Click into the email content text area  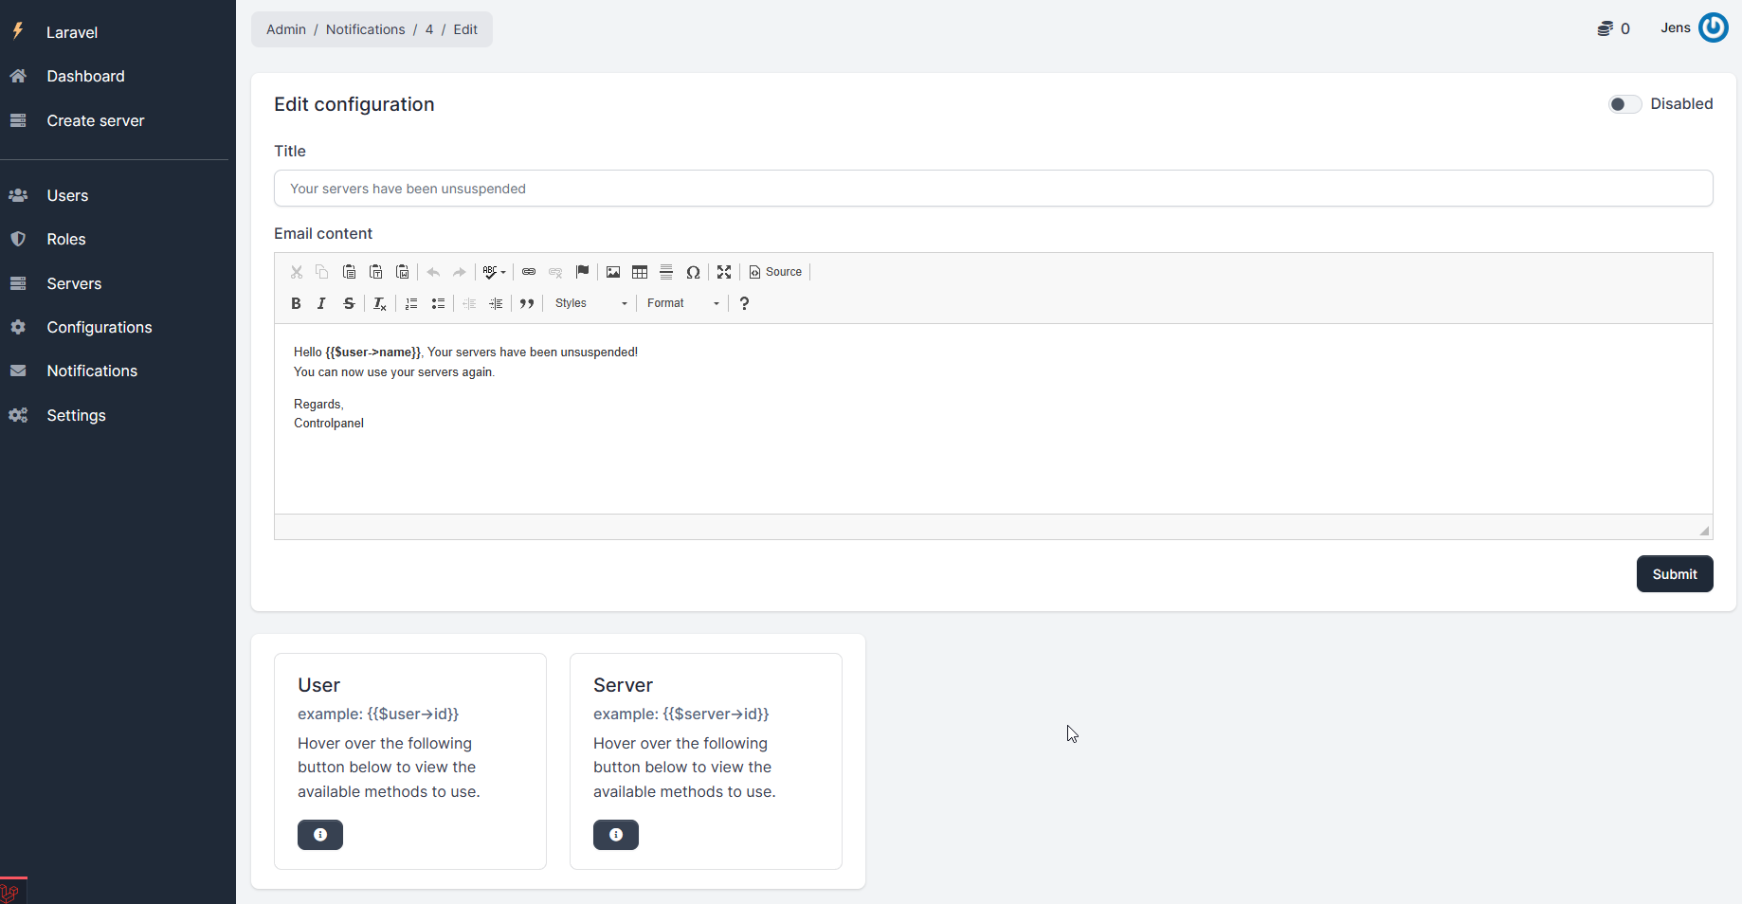pyautogui.click(x=993, y=419)
